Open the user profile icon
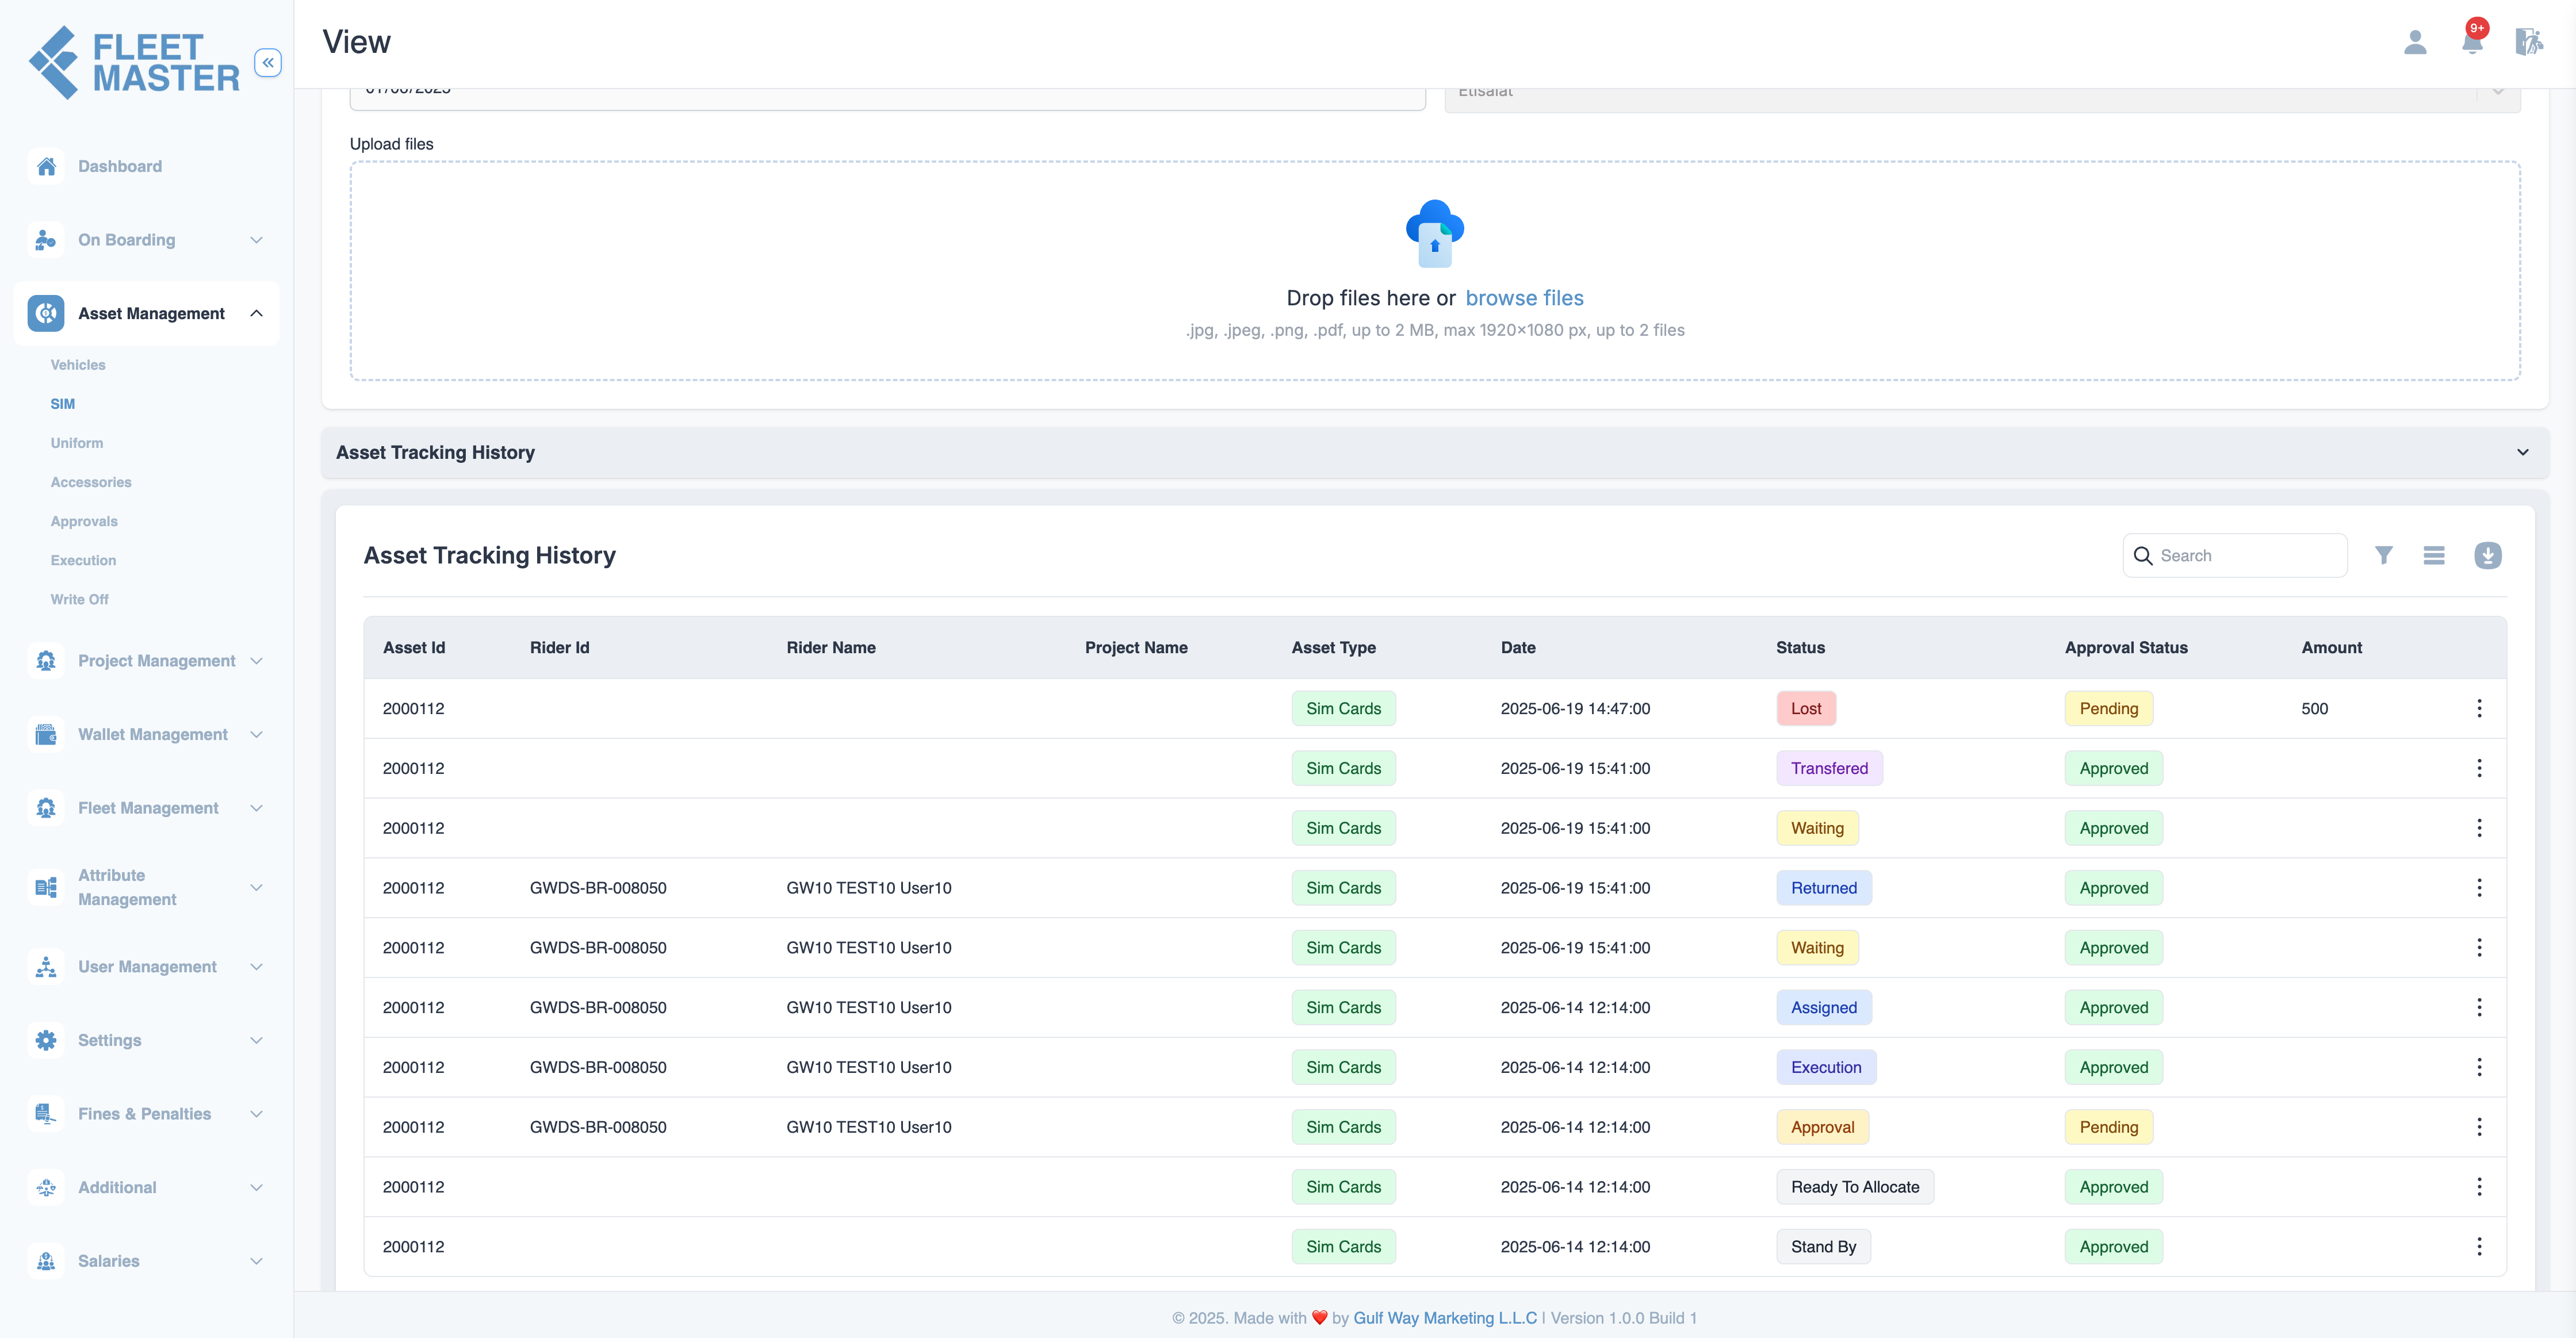This screenshot has width=2576, height=1338. [2415, 42]
